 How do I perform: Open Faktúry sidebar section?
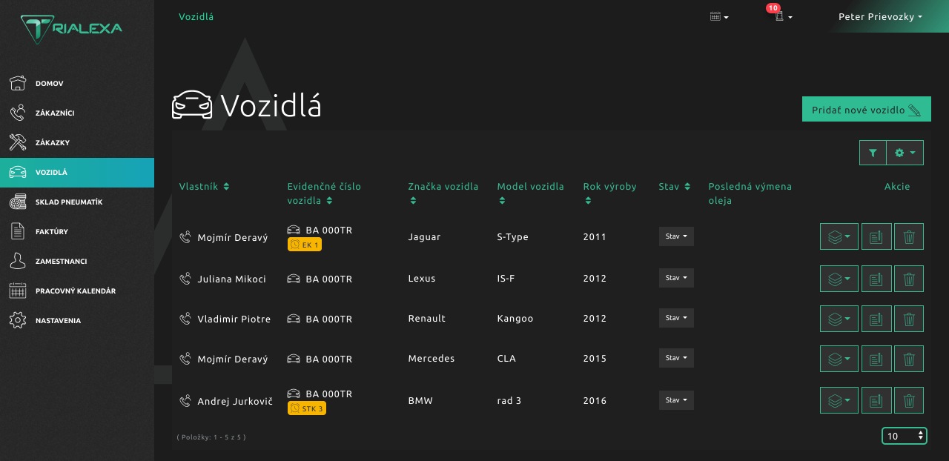point(77,231)
